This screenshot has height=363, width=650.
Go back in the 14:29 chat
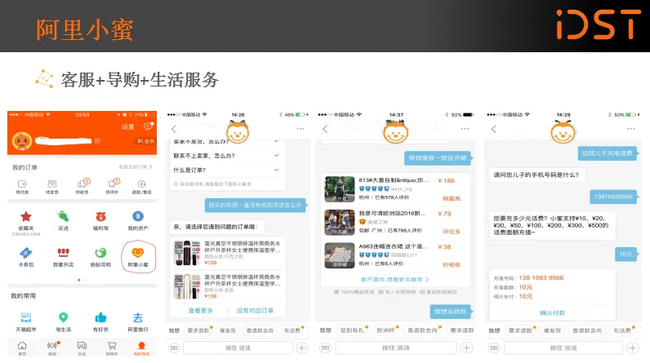[x=494, y=129]
